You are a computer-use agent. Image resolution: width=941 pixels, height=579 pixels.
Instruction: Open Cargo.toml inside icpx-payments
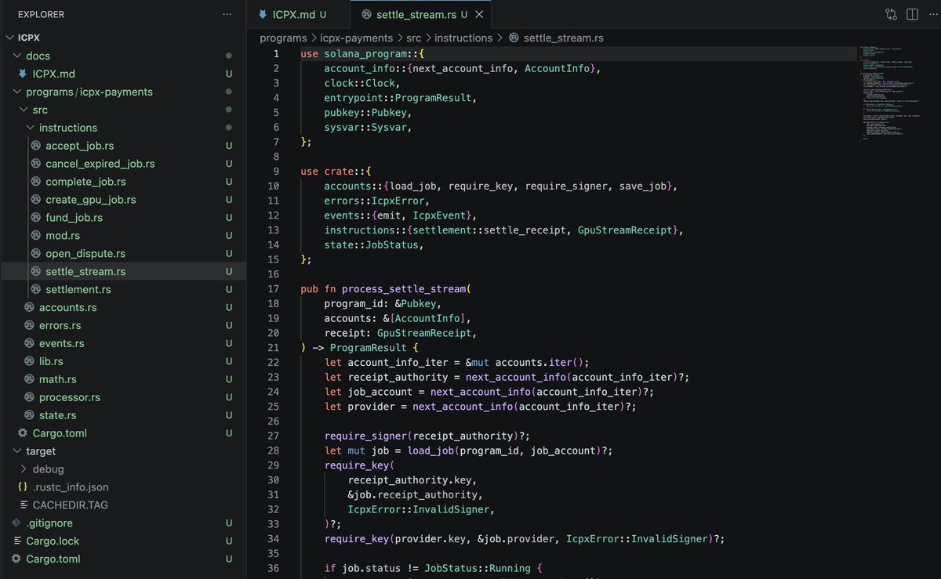pos(60,433)
